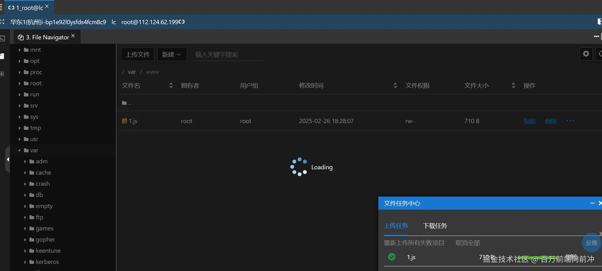The width and height of the screenshot is (602, 271).
Task: Click more actions dots for 1.js
Action: (x=570, y=121)
